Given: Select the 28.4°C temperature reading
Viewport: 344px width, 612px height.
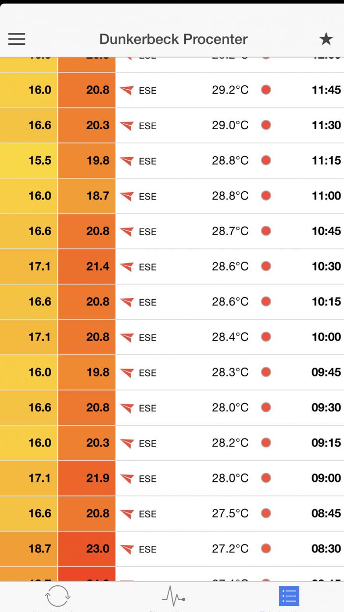Looking at the screenshot, I should (230, 337).
